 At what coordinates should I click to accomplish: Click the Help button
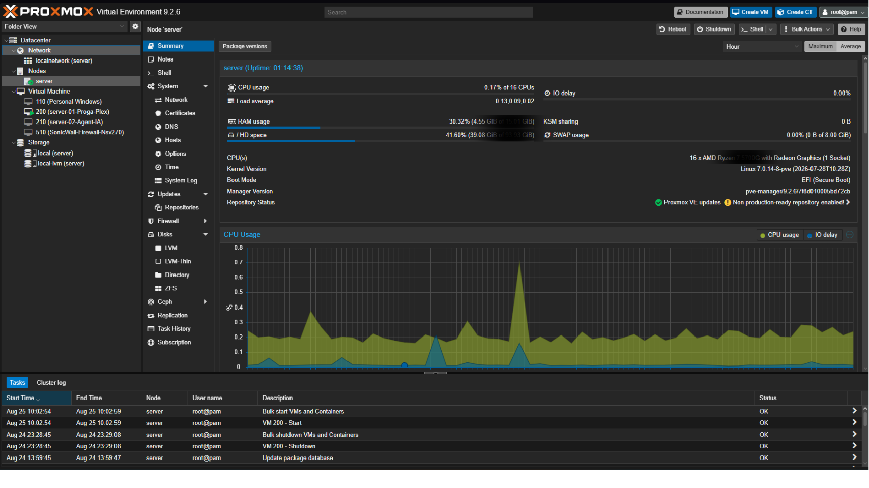(x=851, y=29)
